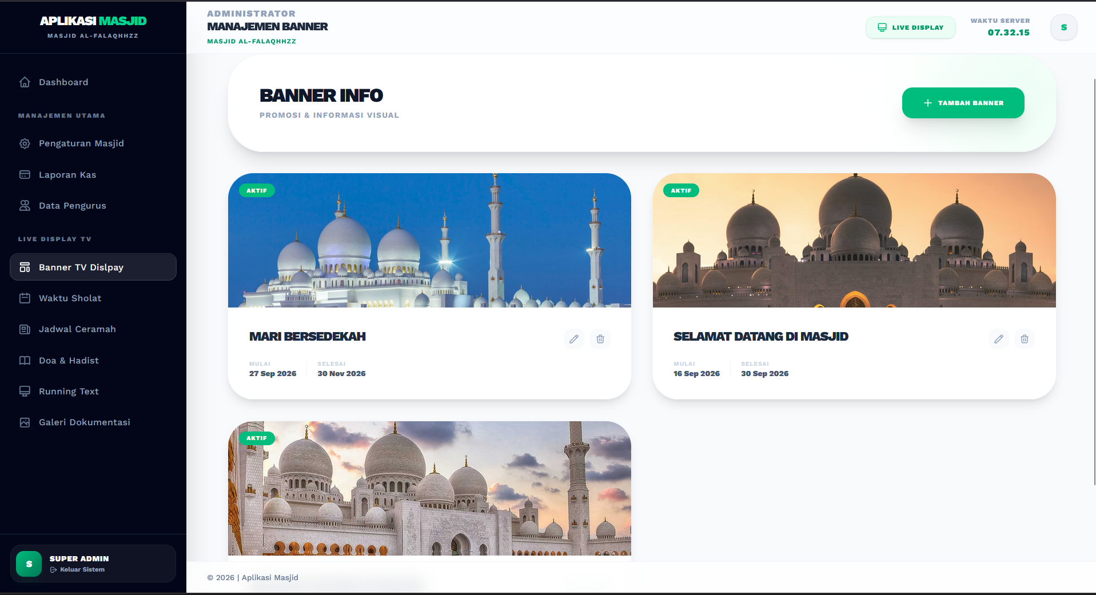Click the plus icon in Tambah Banner
Screen dimensions: 1096x595
point(928,103)
